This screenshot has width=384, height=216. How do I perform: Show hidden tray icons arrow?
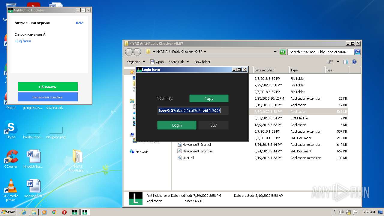(x=335, y=212)
